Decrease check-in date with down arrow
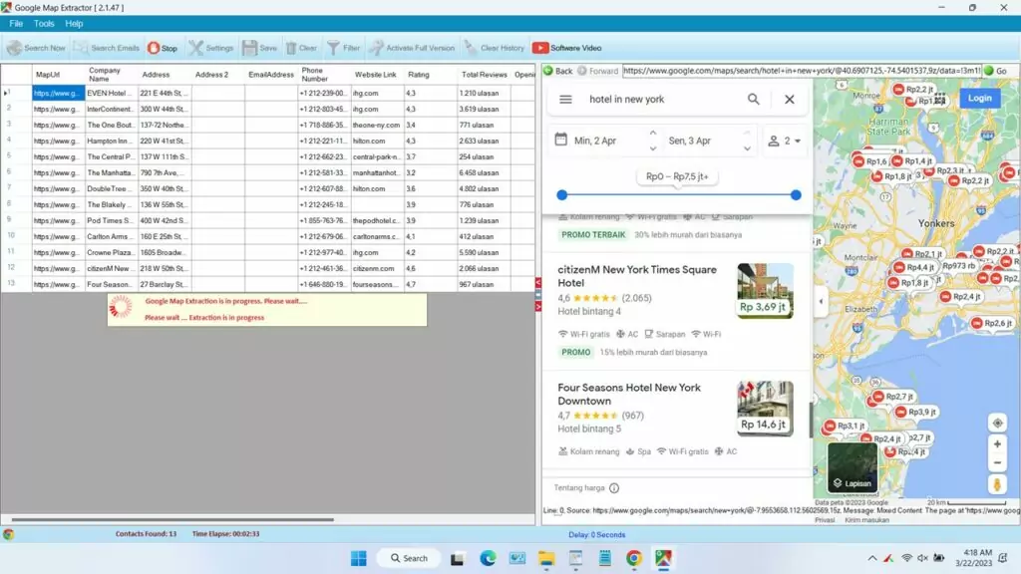1021x574 pixels. pyautogui.click(x=653, y=148)
